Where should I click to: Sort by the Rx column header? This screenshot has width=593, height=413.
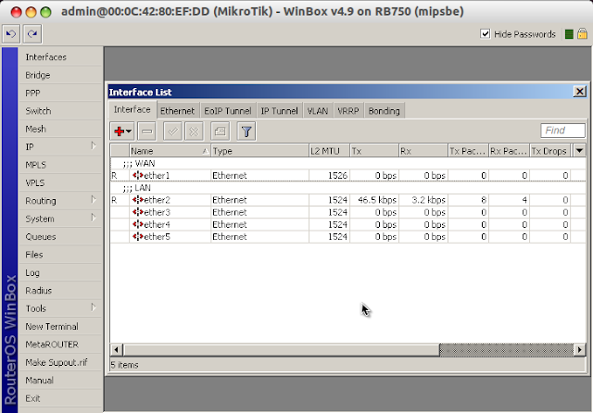click(x=423, y=151)
